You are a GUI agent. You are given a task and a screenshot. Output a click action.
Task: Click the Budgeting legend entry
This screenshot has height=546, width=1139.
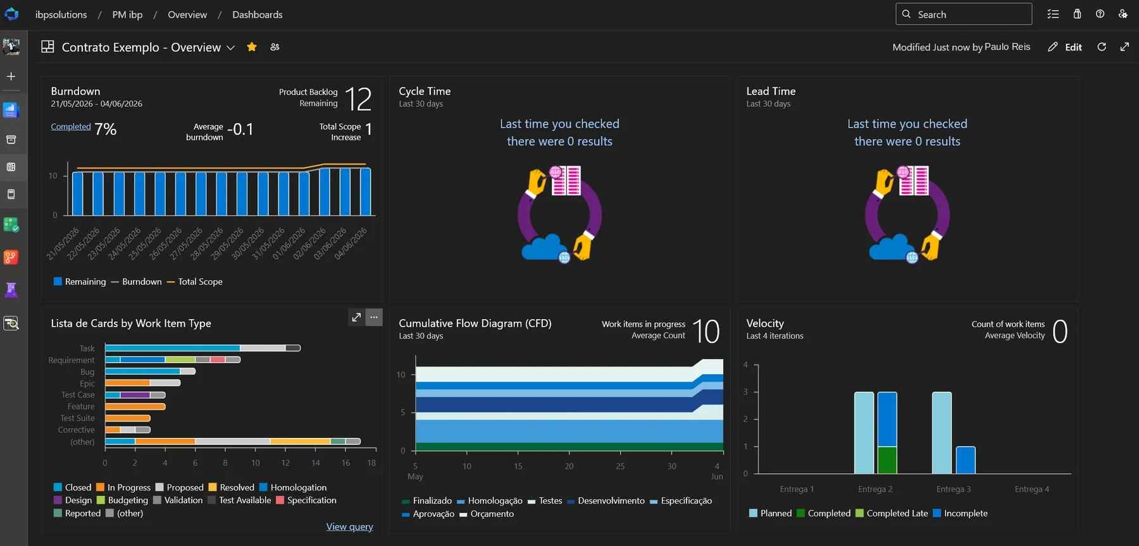122,500
